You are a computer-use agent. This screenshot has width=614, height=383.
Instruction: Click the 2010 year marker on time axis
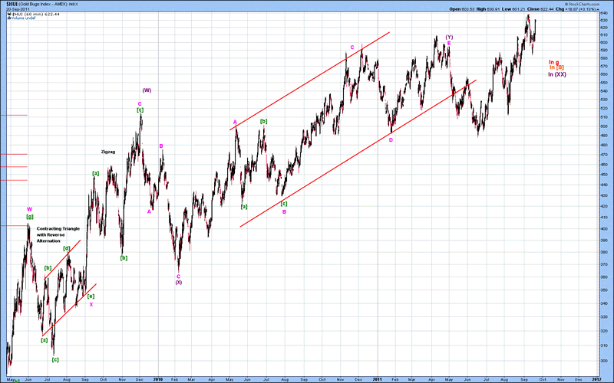(158, 378)
